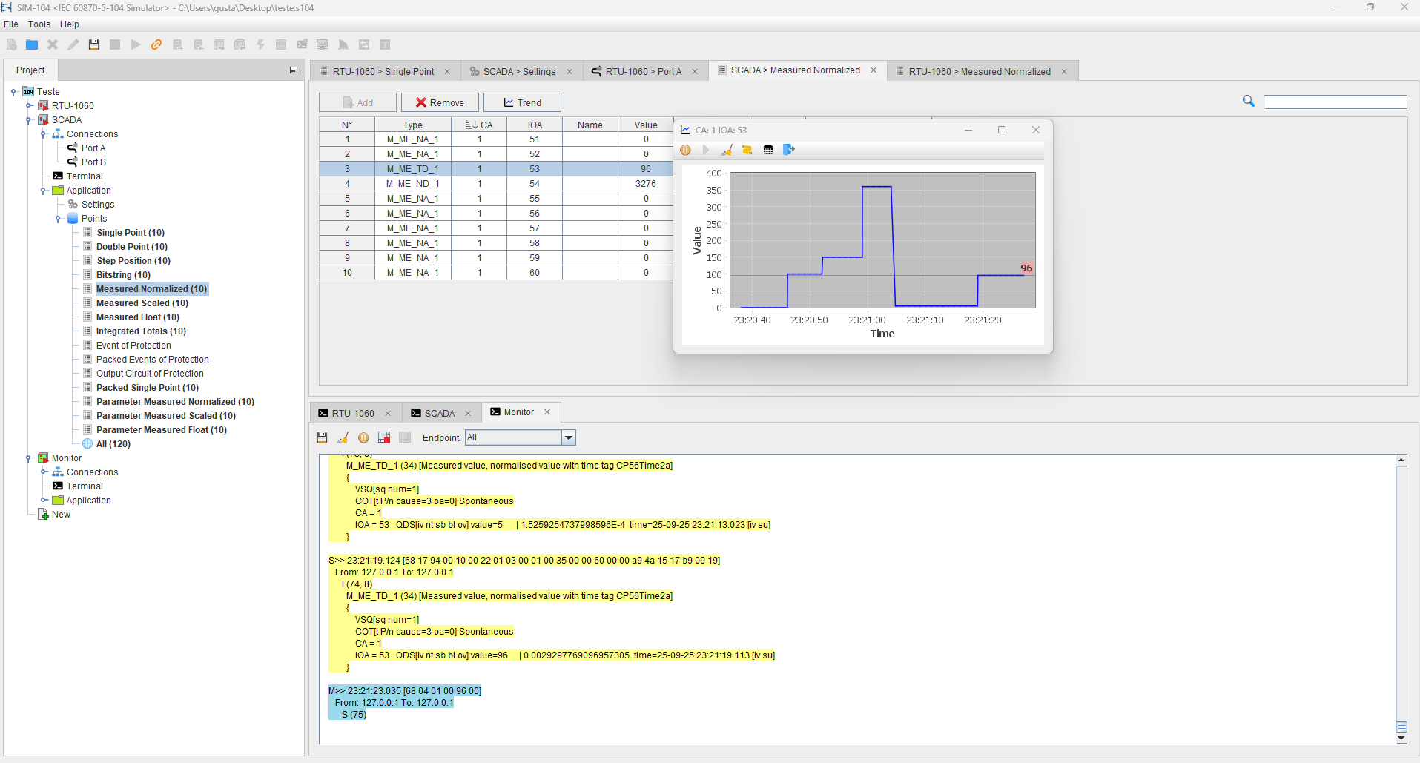Open the File menu
The height and width of the screenshot is (763, 1420).
pyautogui.click(x=11, y=24)
